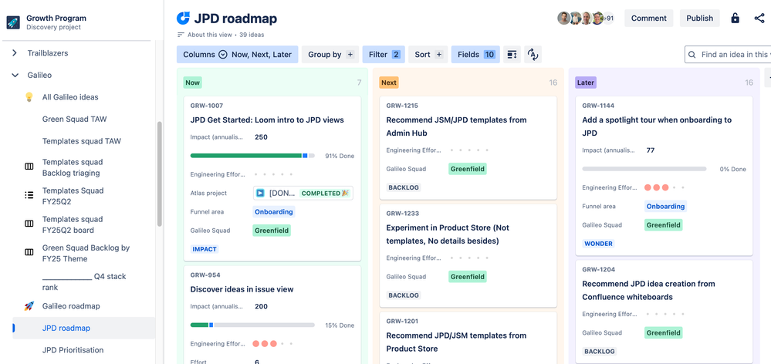This screenshot has height=364, width=771.
Task: Click rocket icon beside Galileo roadmap
Action: click(x=29, y=306)
